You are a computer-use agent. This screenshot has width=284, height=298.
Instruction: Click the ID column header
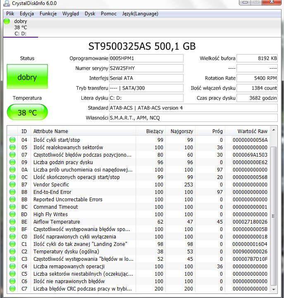[24, 131]
